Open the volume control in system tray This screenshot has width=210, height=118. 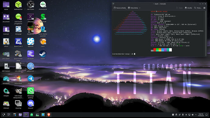[193, 115]
